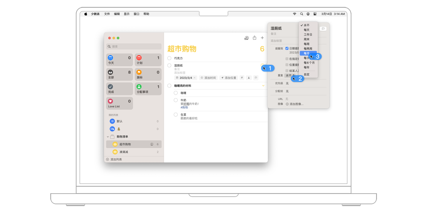The image size is (427, 213).
Task: Choose 自定 in the repeat menu
Action: [x=308, y=74]
